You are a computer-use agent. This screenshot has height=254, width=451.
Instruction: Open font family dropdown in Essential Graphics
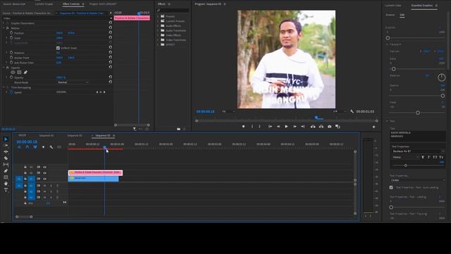coord(418,151)
